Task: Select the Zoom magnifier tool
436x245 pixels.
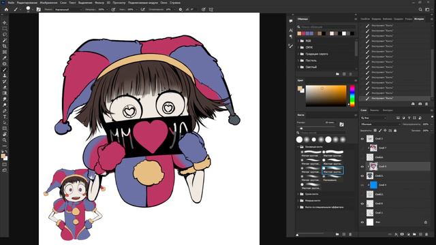Action: pos(5,140)
